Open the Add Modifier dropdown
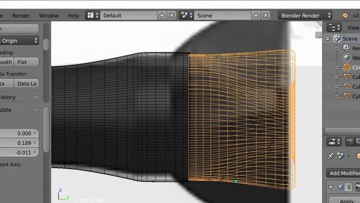This screenshot has height=203, width=360. (343, 173)
